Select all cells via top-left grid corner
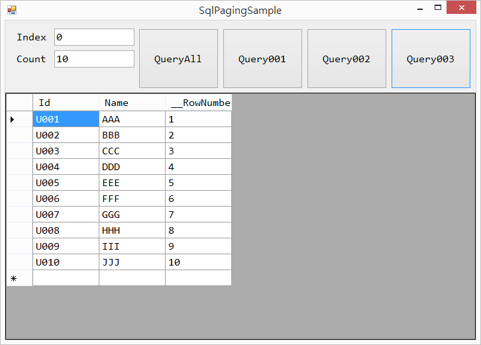 point(19,103)
